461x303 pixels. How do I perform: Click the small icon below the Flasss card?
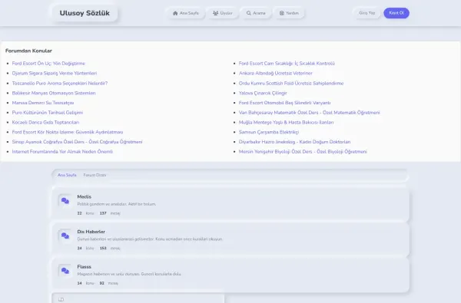tap(61, 299)
